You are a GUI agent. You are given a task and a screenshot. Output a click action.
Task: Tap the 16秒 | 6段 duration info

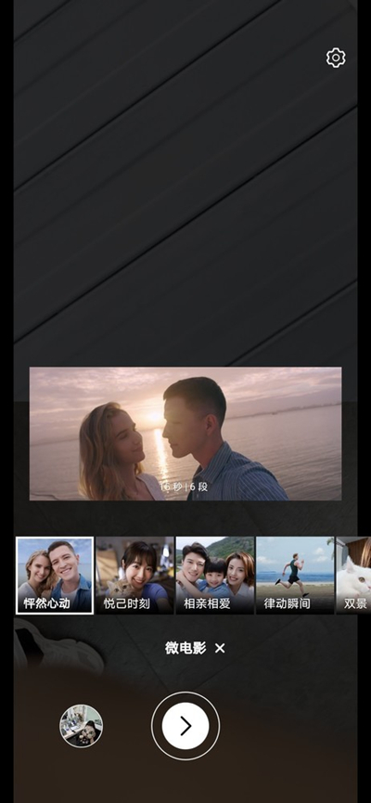pos(184,487)
